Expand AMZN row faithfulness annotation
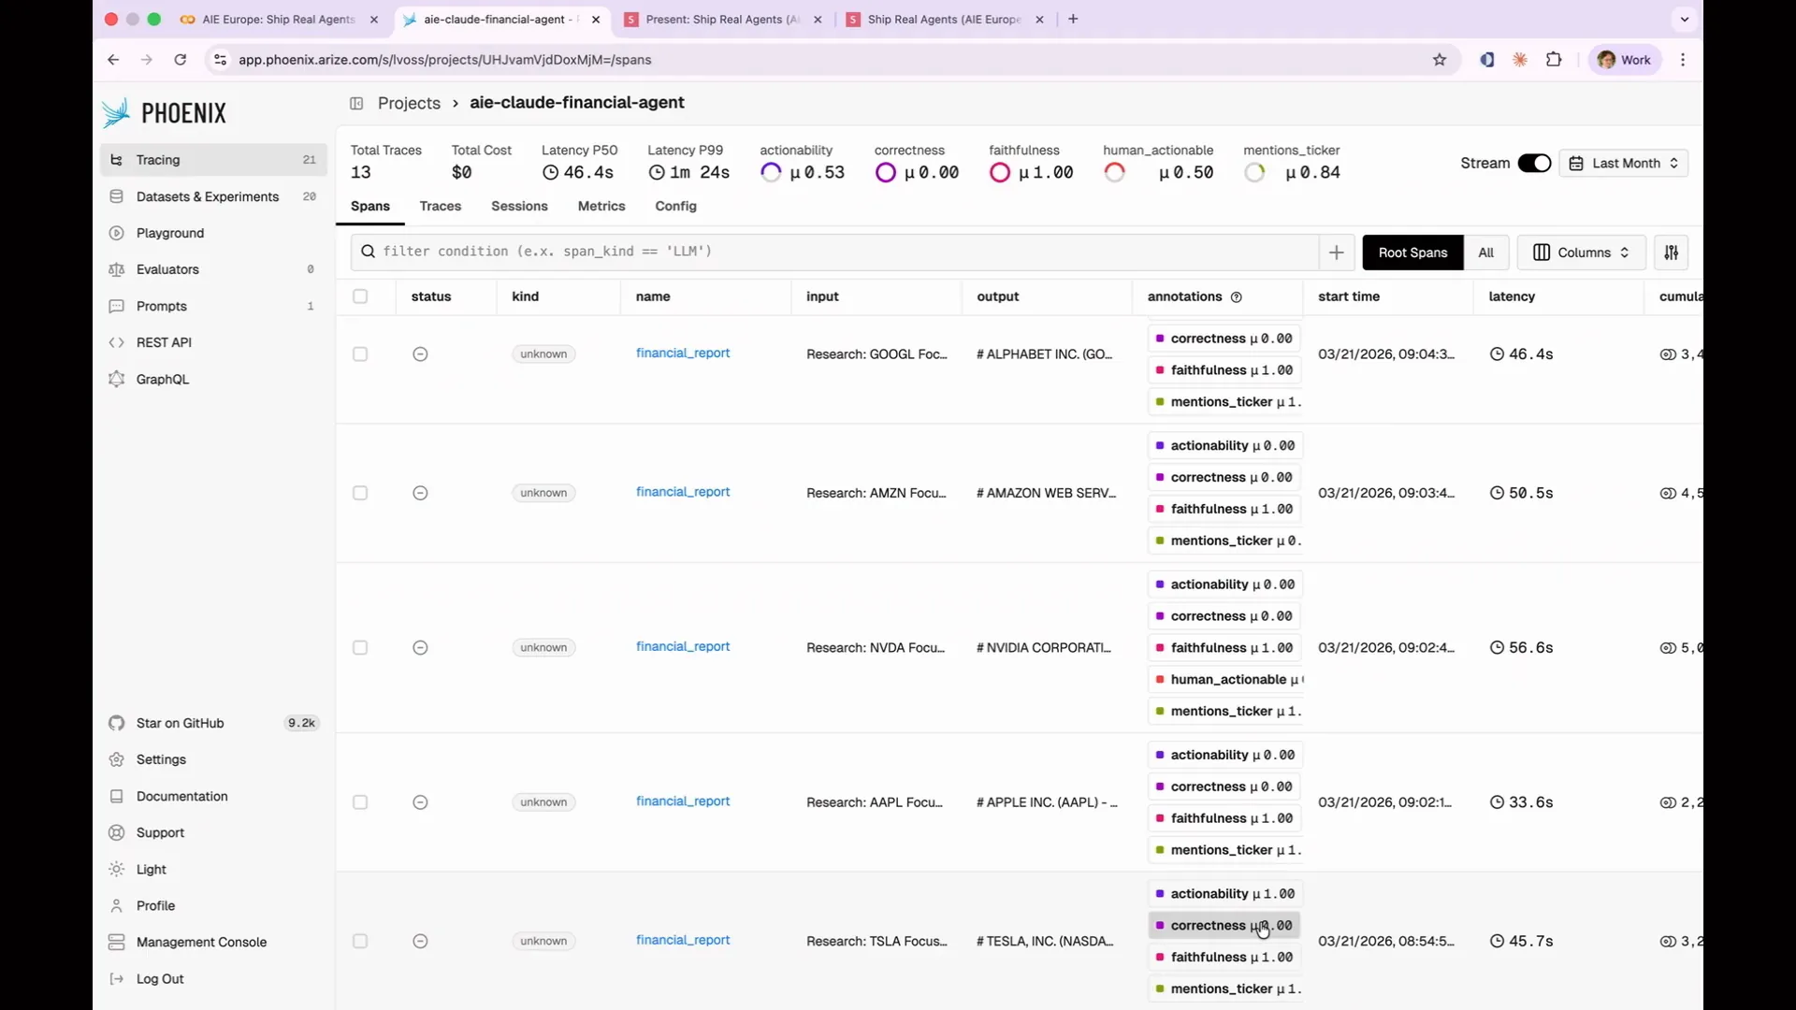 1224,509
